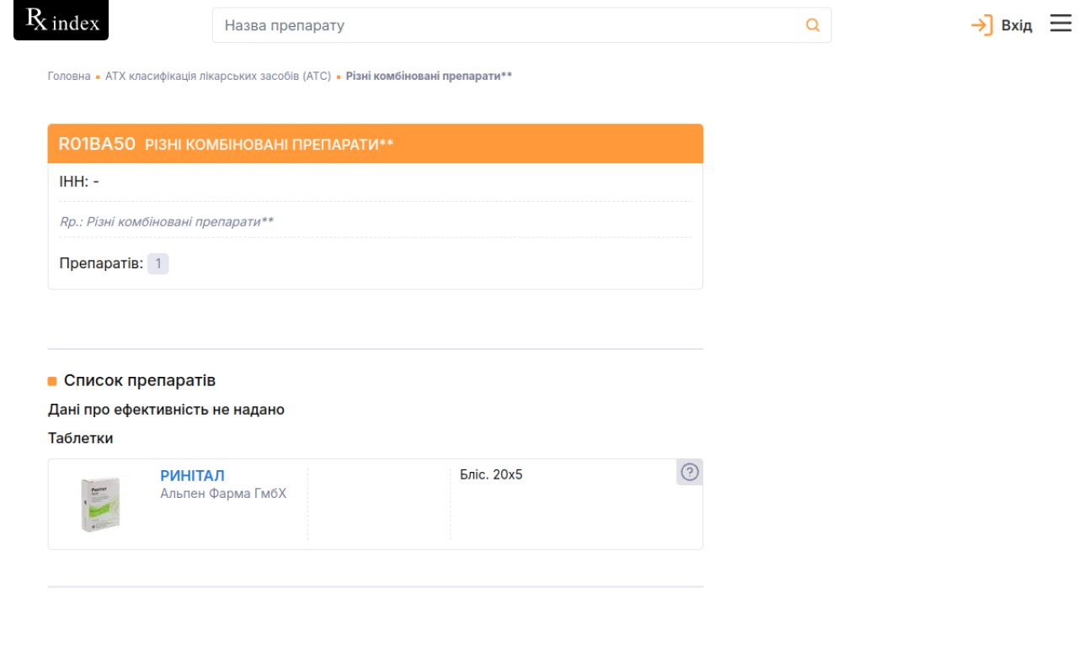Screen dimensions: 1078x646
Task: Click the Список препаратів heading
Action: 140,380
